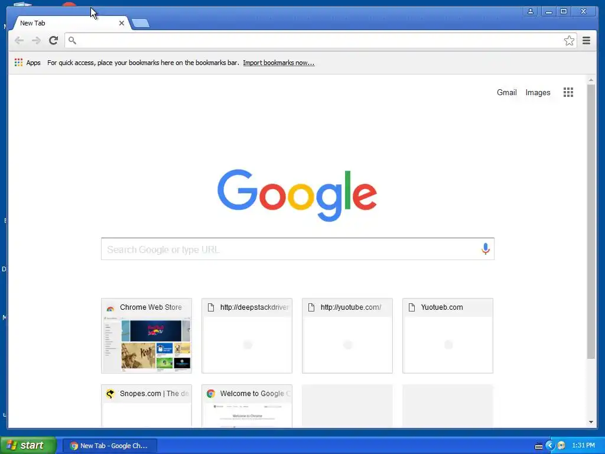605x454 pixels.
Task: Click the Google logo
Action: pos(297,195)
